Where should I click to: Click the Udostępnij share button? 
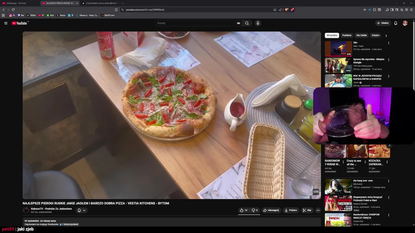271,210
